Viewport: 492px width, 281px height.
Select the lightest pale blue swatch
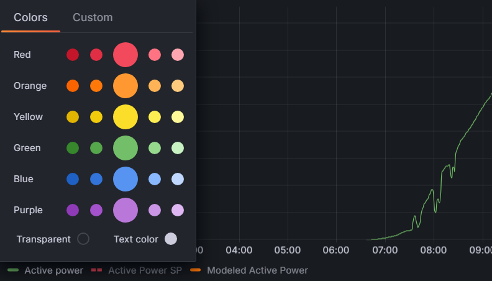pos(178,179)
